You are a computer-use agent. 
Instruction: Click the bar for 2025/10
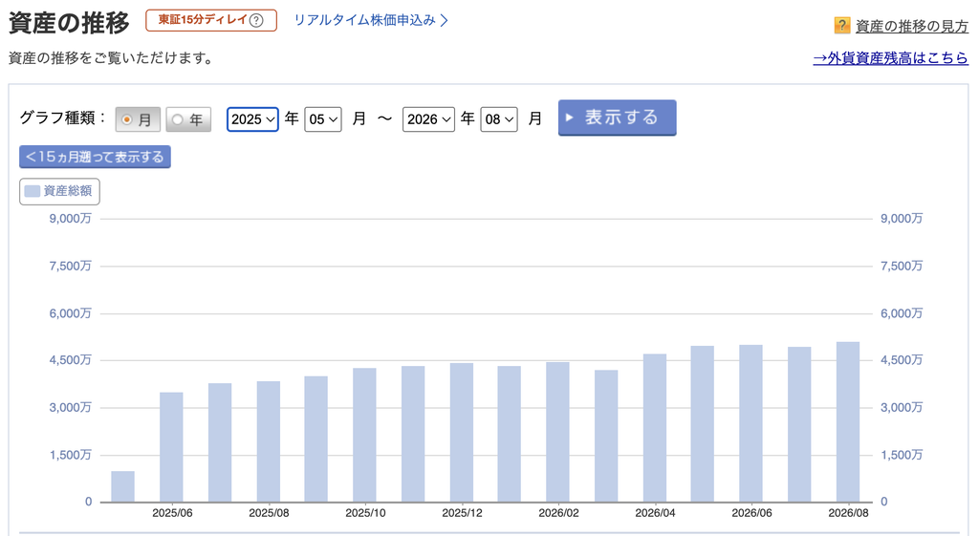364,435
